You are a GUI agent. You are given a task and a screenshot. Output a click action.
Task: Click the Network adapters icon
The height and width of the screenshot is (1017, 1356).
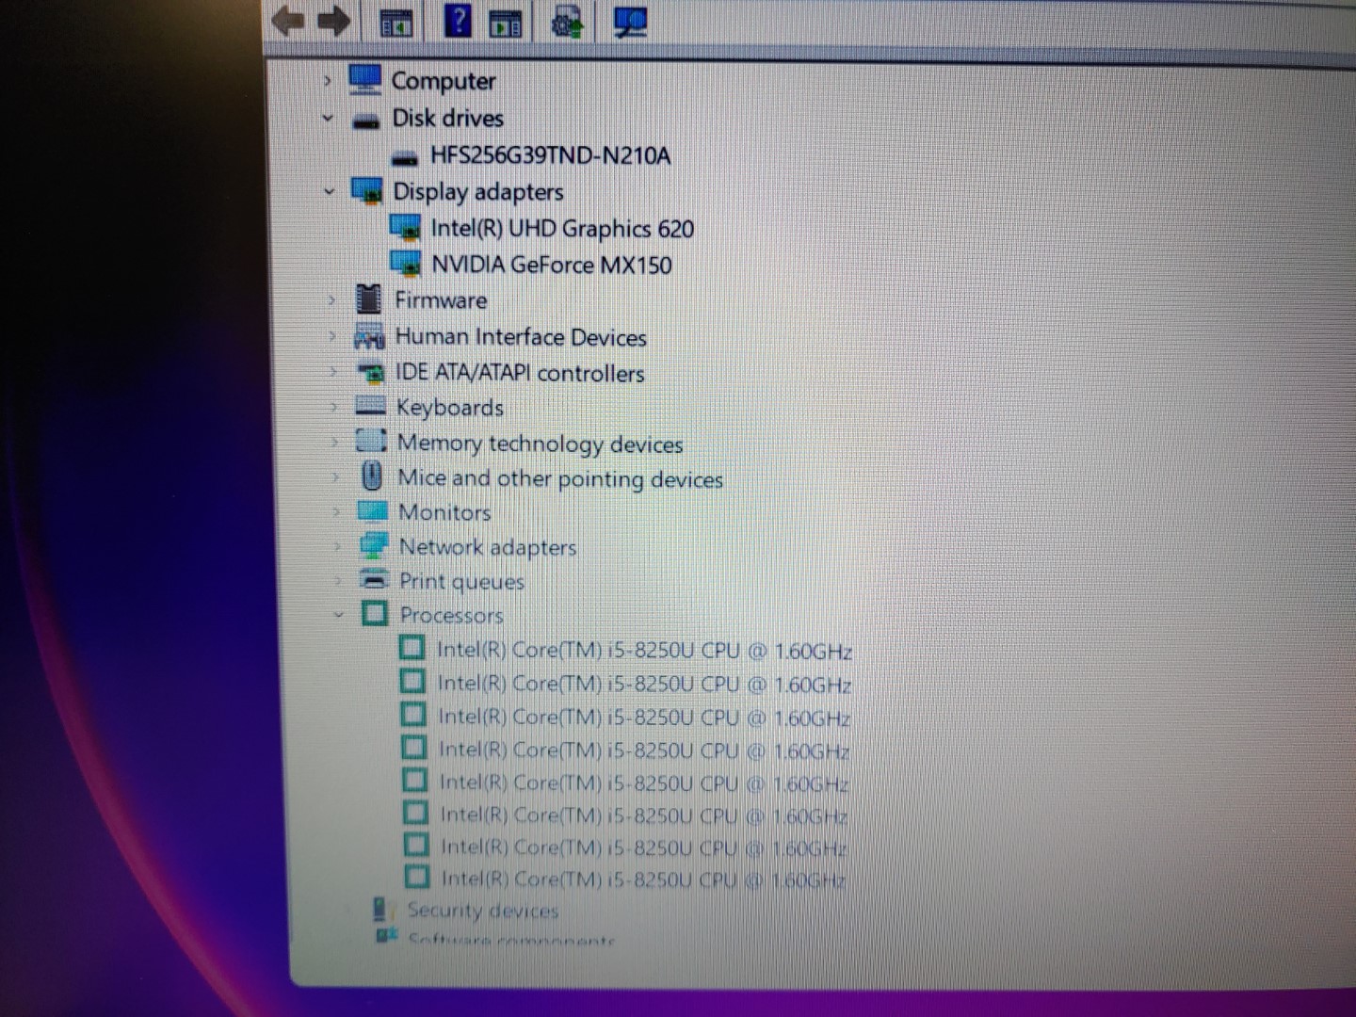[374, 546]
